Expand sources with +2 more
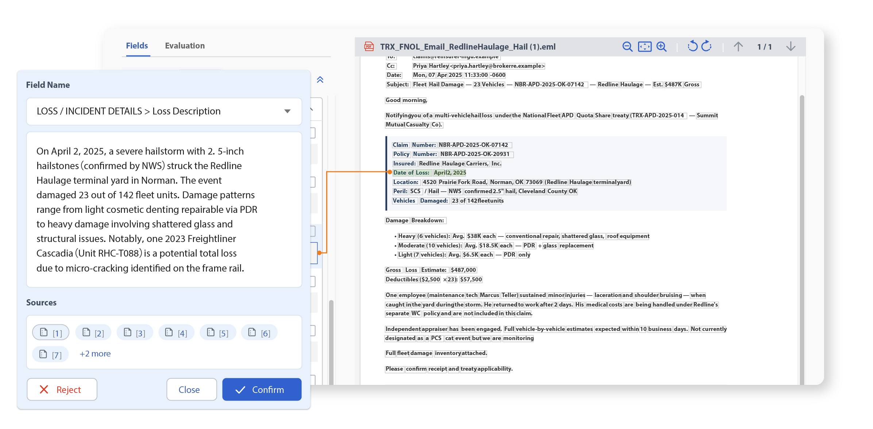The height and width of the screenshot is (429, 873). coord(95,354)
